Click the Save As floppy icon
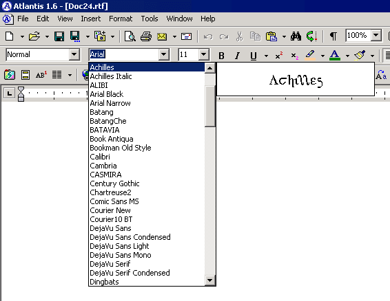This screenshot has width=390, height=301. pos(75,36)
